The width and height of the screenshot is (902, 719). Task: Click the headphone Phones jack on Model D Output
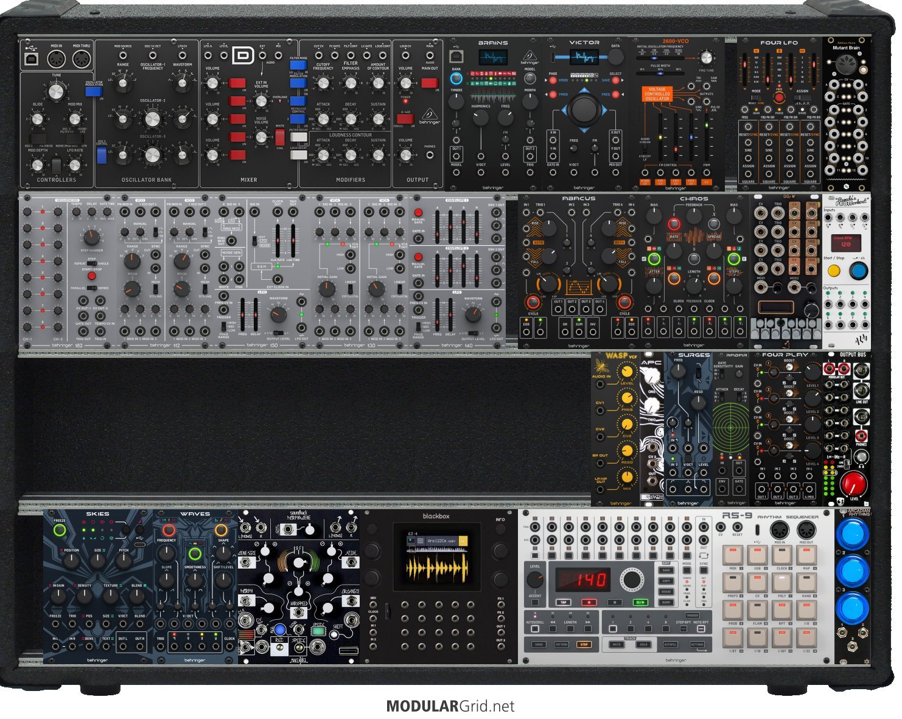point(430,155)
